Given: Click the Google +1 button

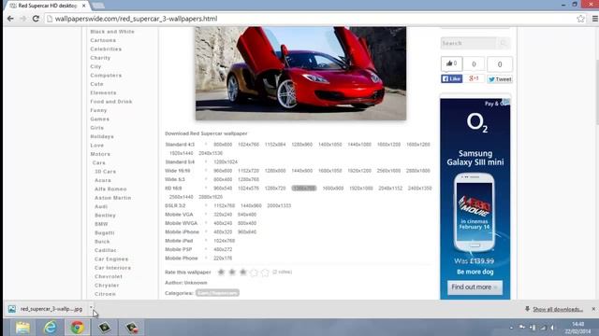Looking at the screenshot, I should (x=475, y=78).
